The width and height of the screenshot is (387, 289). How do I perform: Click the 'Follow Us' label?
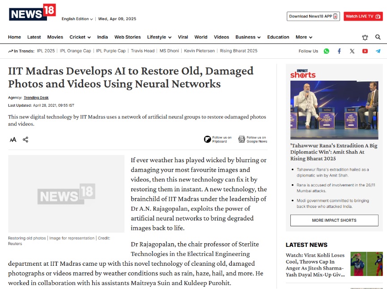(x=308, y=51)
